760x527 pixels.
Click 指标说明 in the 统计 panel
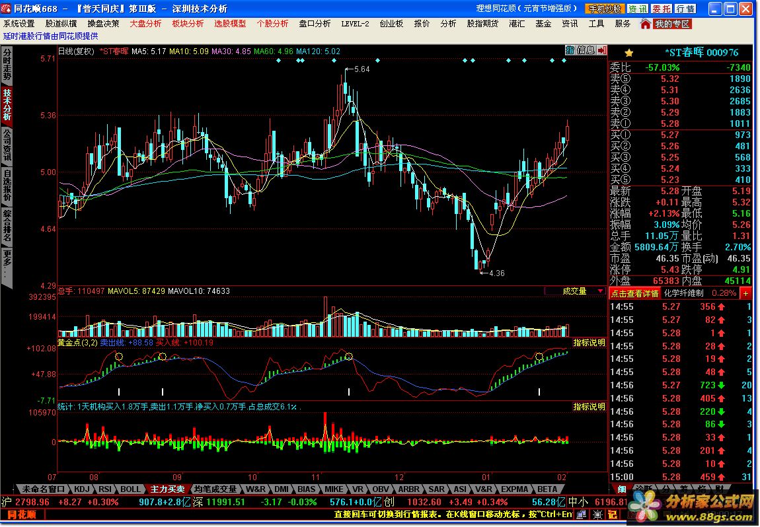click(x=589, y=406)
